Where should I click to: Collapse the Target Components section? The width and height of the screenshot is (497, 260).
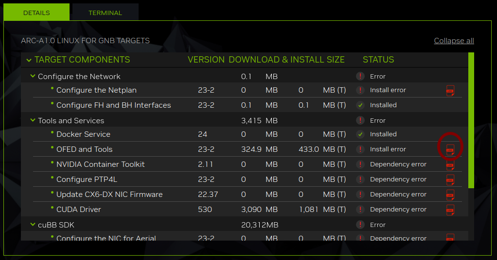[28, 60]
